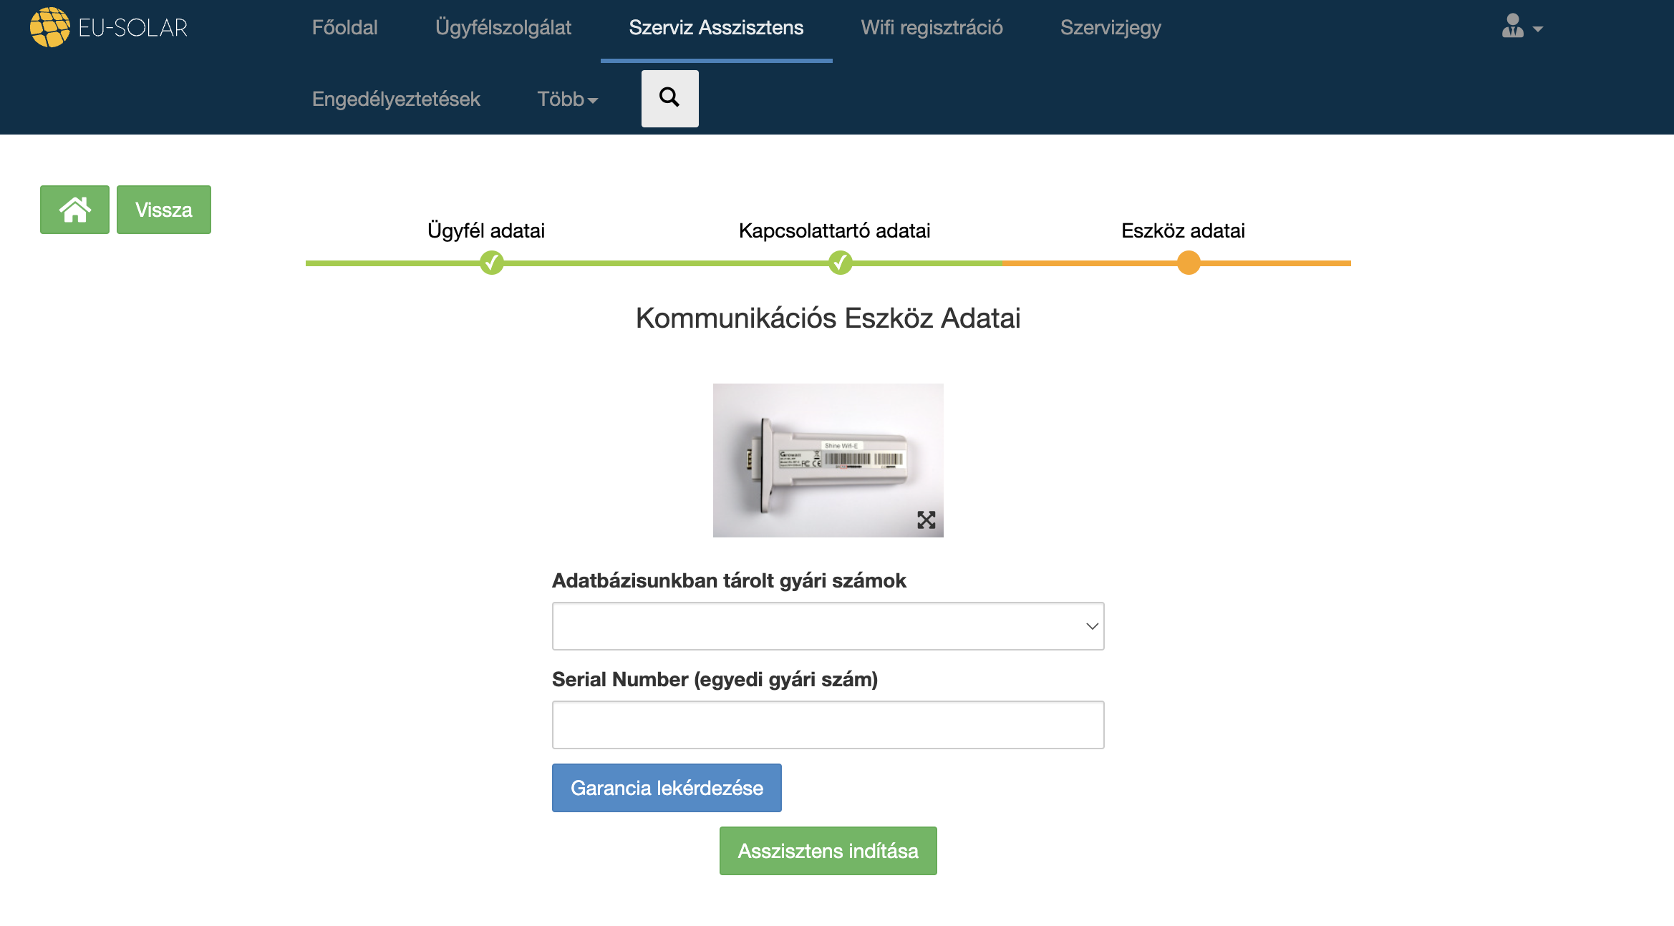Open the Szervizjegy menu item
Viewport: 1674px width, 926px height.
(1111, 27)
